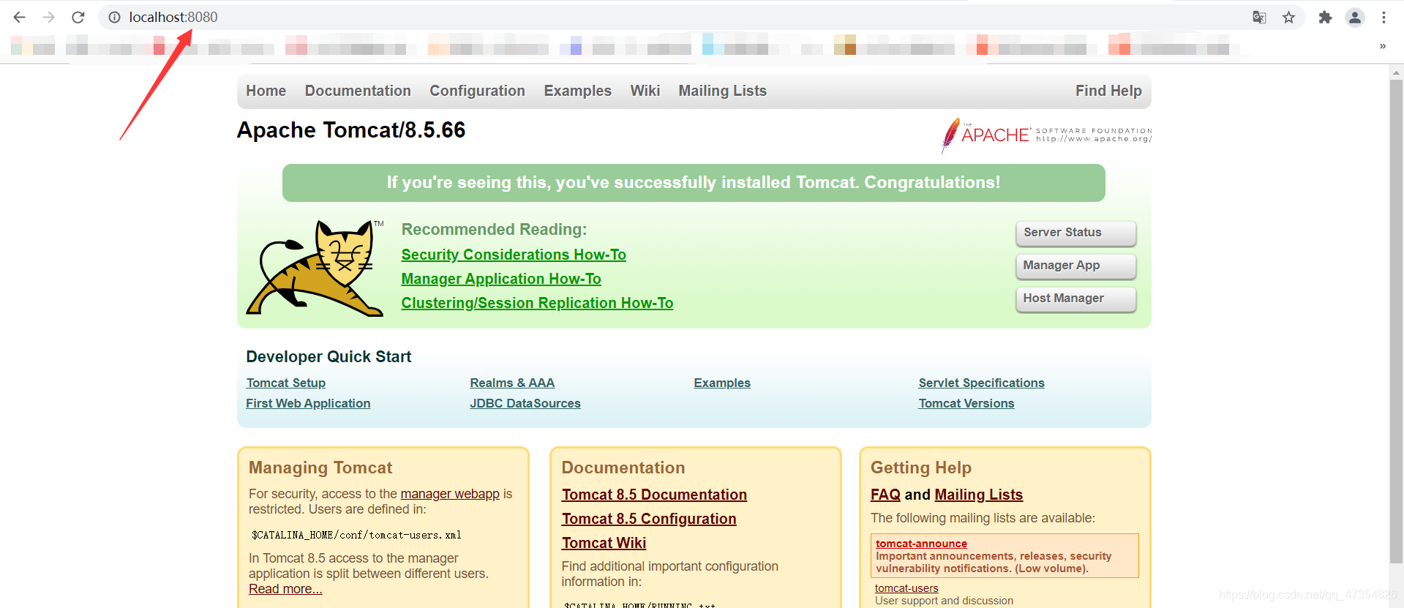Reload the page with the refresh icon
The image size is (1404, 608).
78,17
